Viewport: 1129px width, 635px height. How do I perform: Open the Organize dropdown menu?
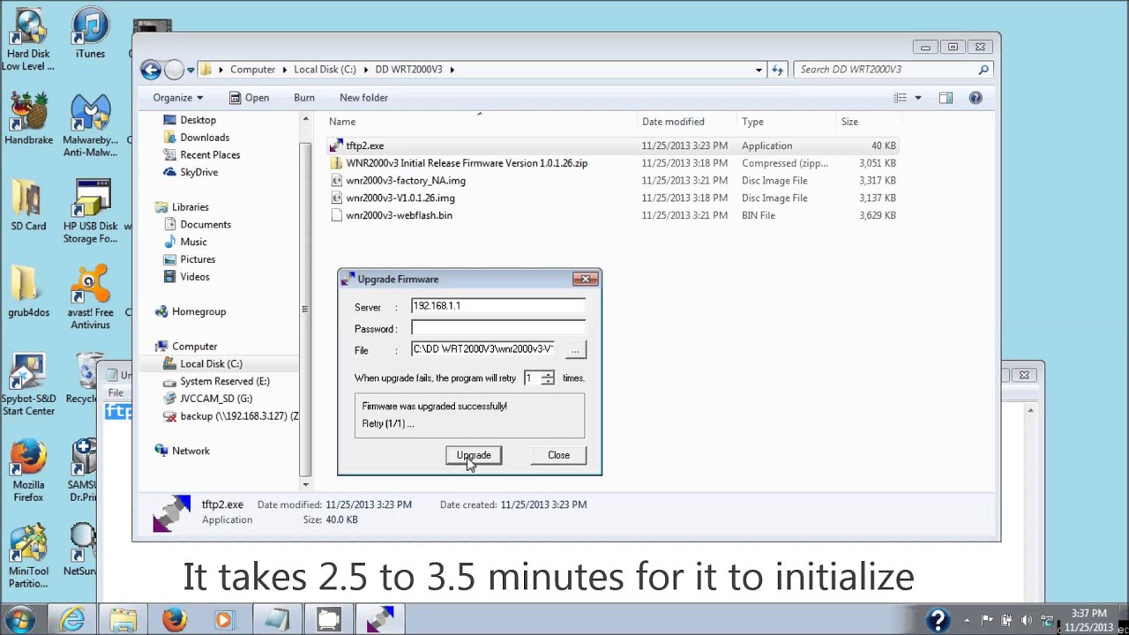177,98
